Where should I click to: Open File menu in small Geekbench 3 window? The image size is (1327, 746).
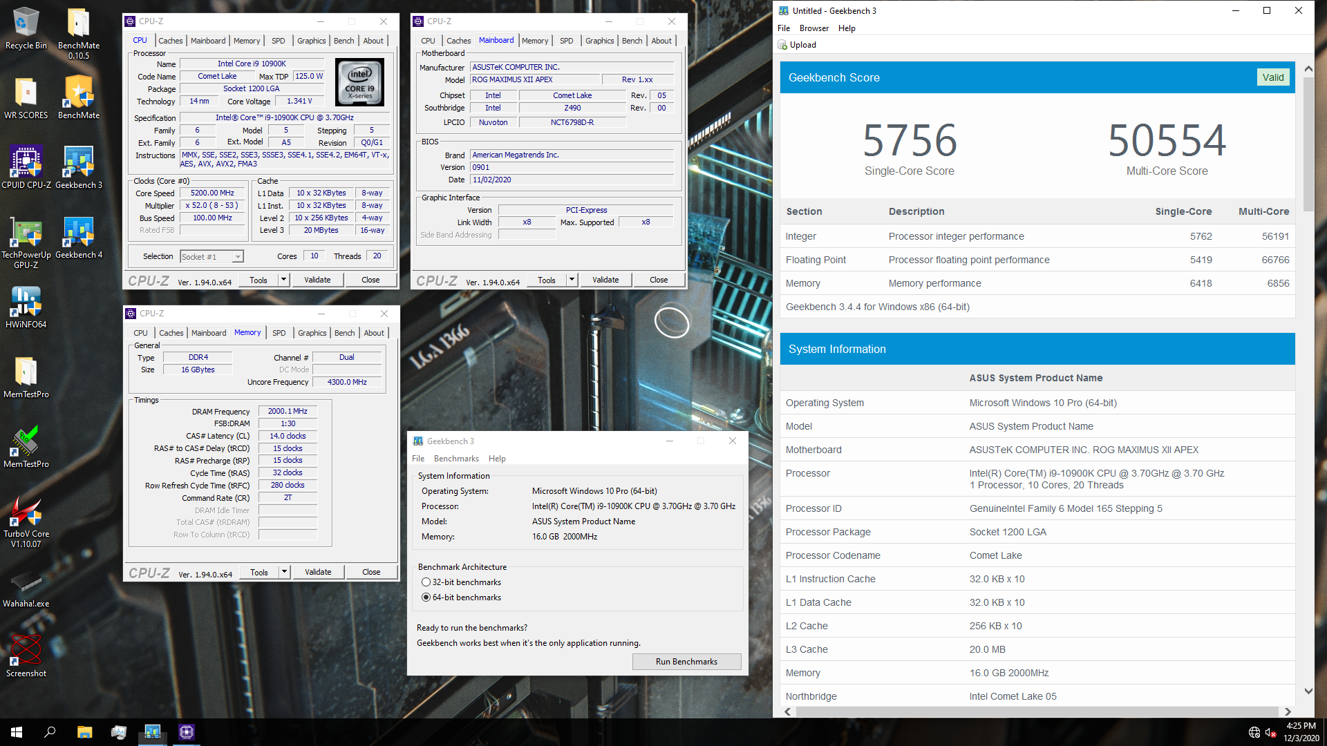tap(418, 459)
